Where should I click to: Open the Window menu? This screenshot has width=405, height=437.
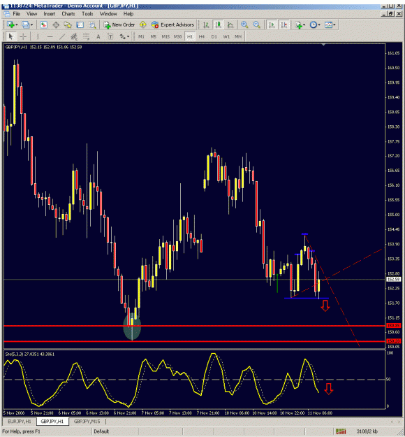tap(108, 14)
